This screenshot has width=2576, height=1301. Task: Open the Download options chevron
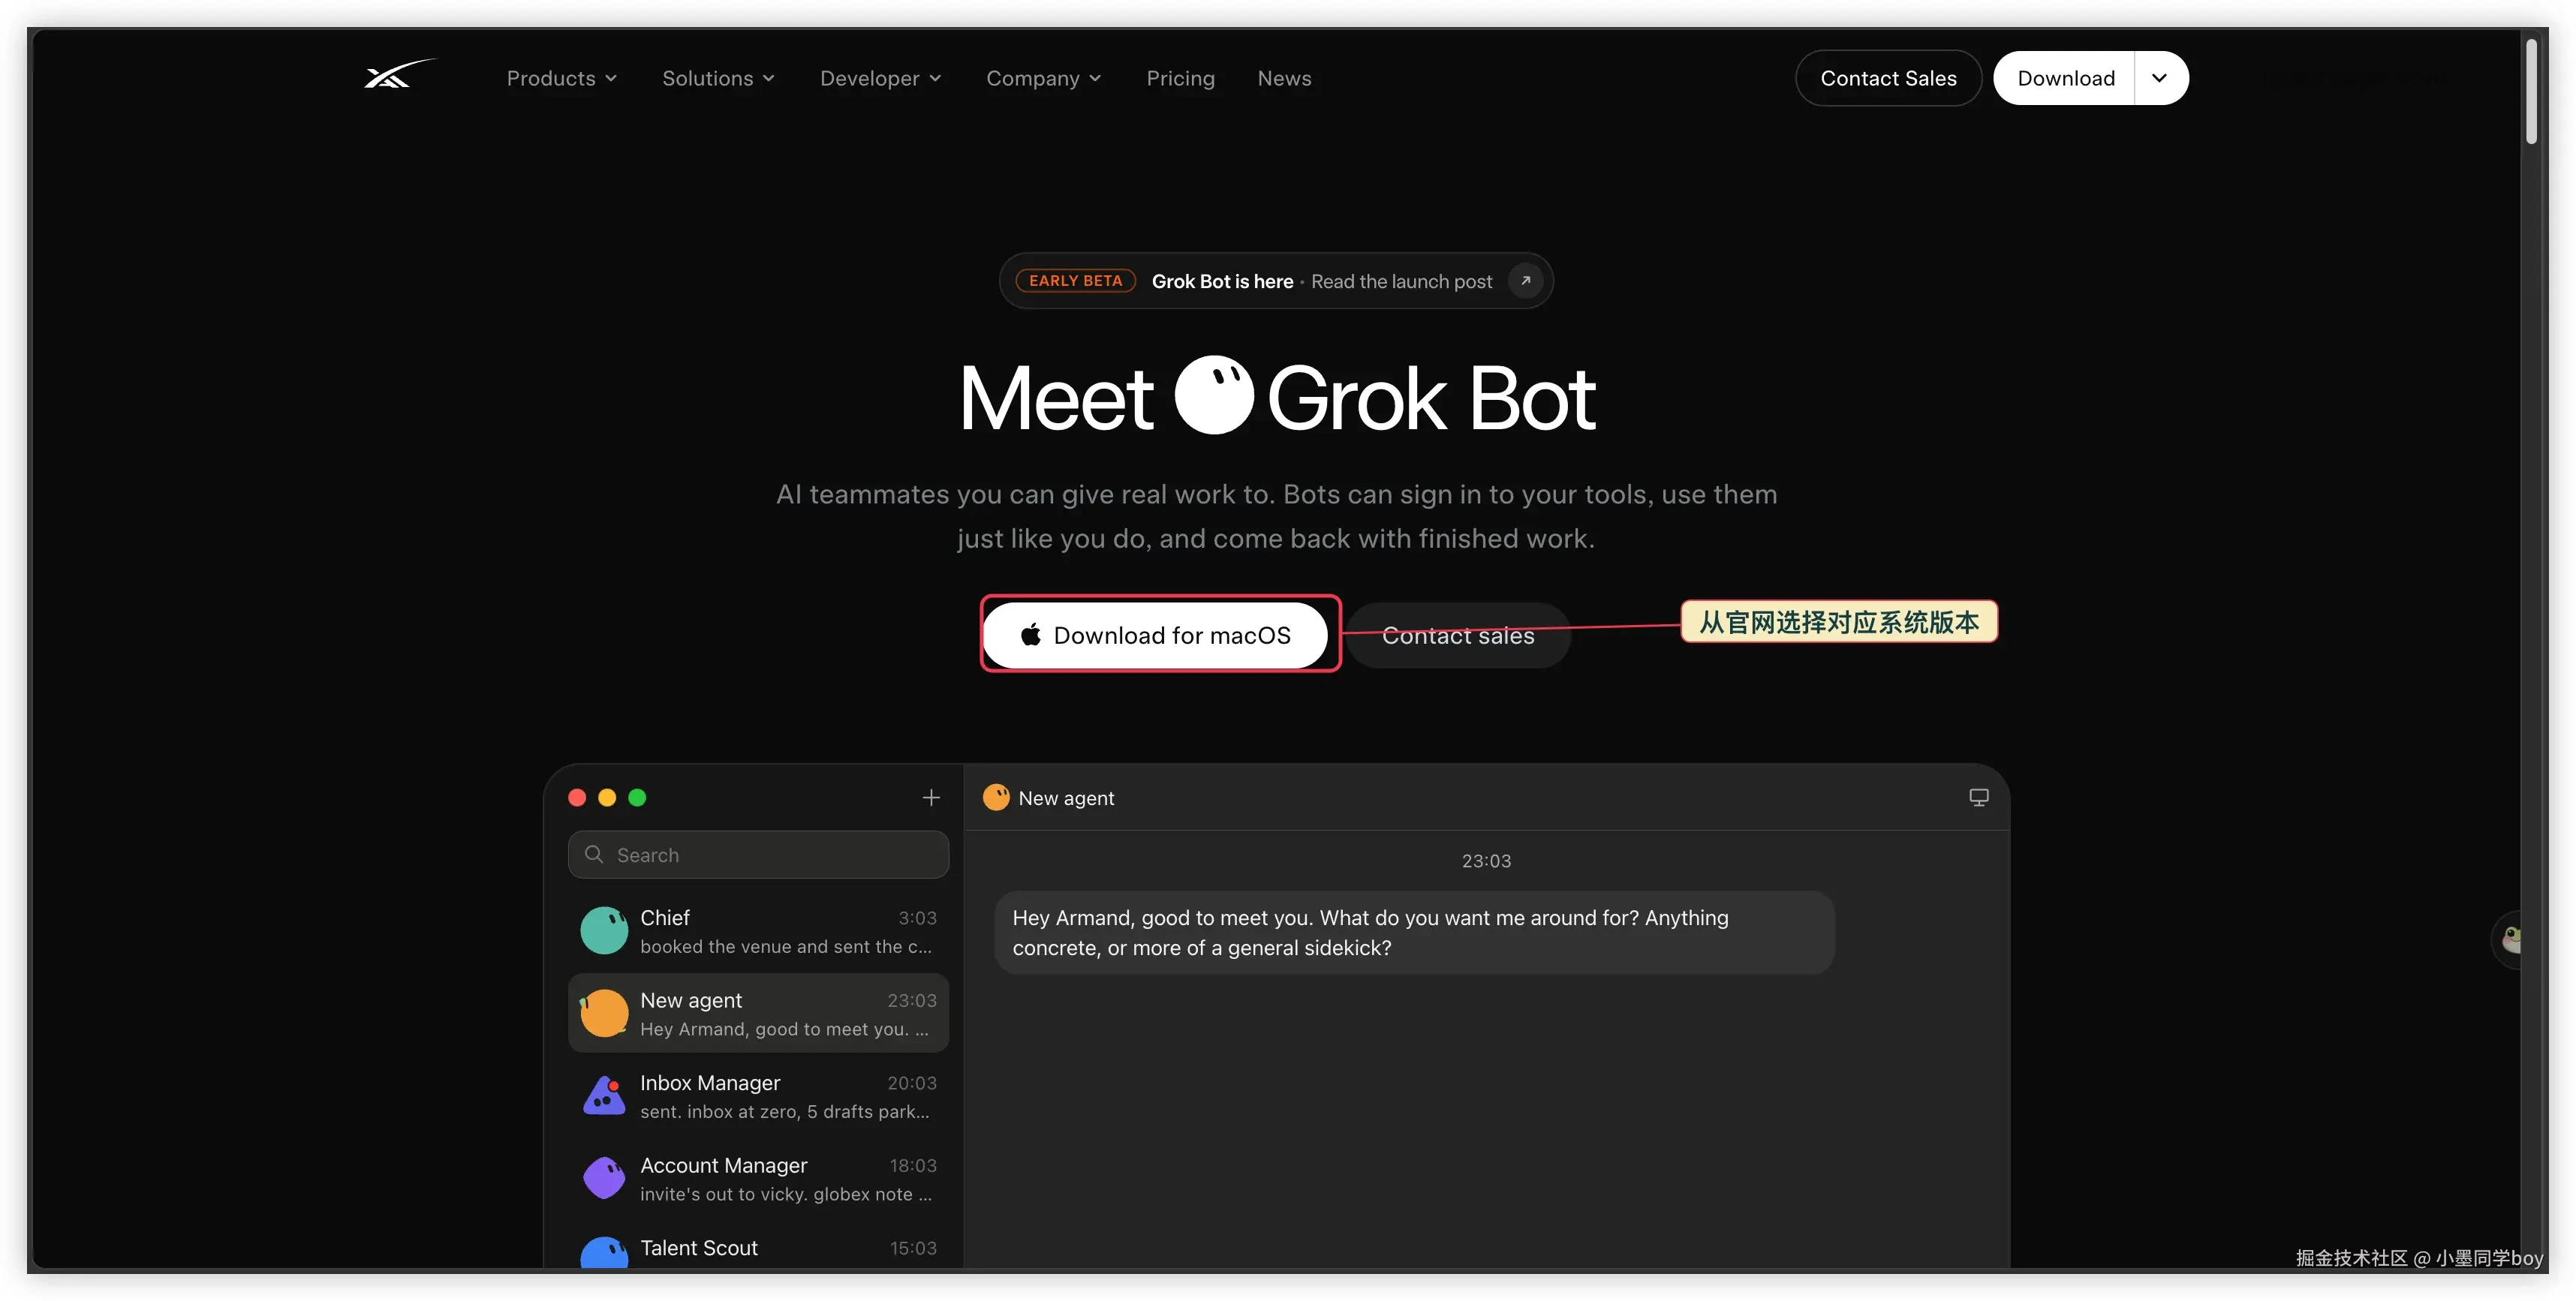(2160, 78)
